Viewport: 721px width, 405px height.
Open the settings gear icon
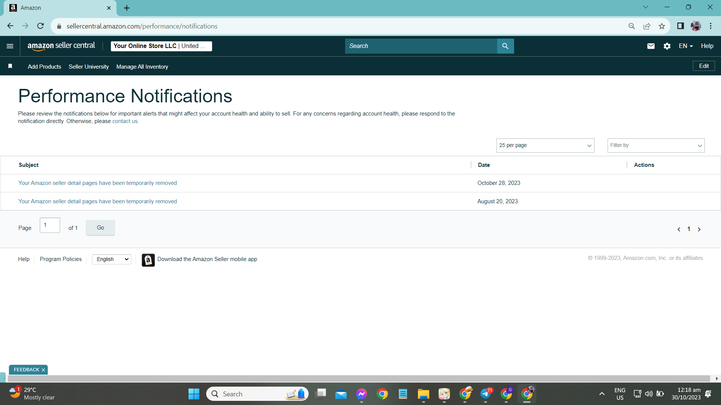(x=667, y=46)
